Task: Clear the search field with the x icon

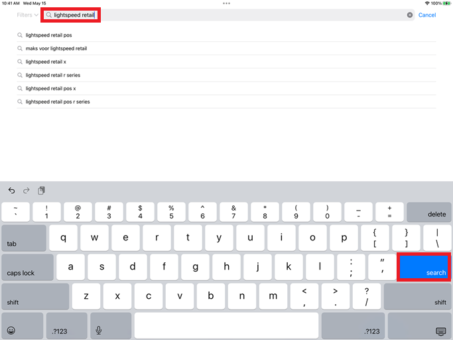Action: click(410, 15)
